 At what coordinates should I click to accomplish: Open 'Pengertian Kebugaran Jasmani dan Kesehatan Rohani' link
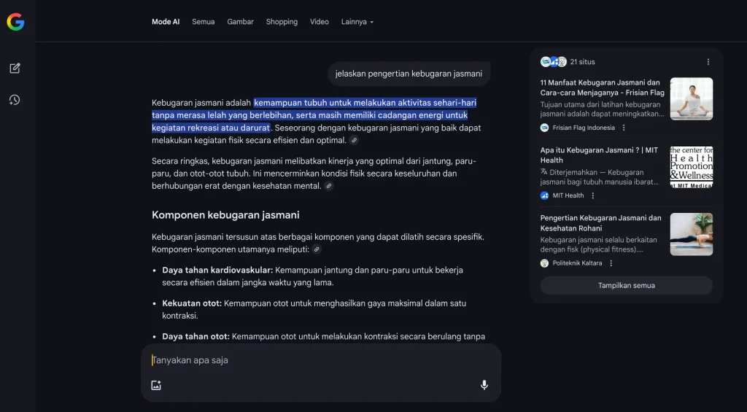coord(601,223)
